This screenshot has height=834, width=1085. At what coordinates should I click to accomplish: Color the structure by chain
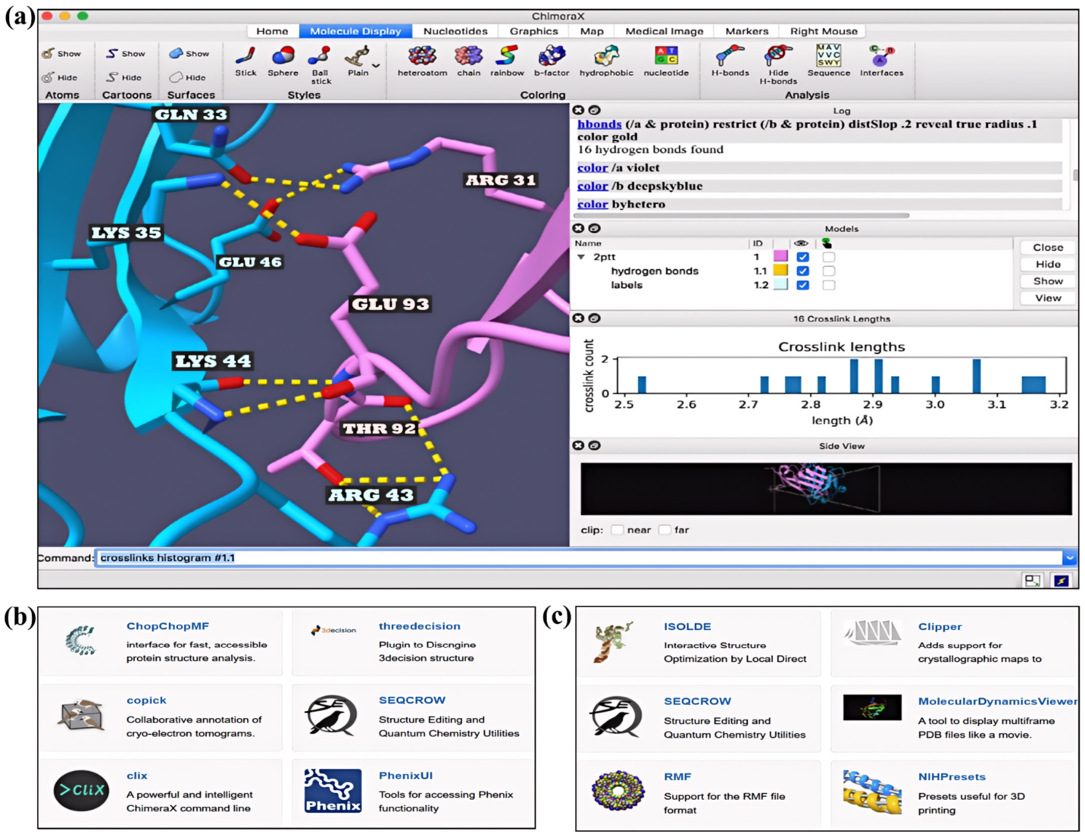pos(468,55)
